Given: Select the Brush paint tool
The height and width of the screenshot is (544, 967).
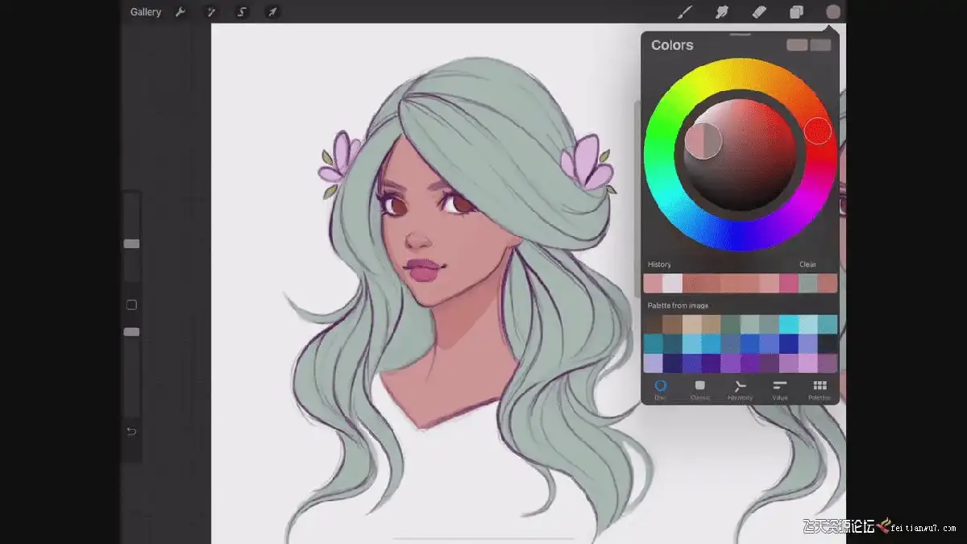Looking at the screenshot, I should point(685,12).
